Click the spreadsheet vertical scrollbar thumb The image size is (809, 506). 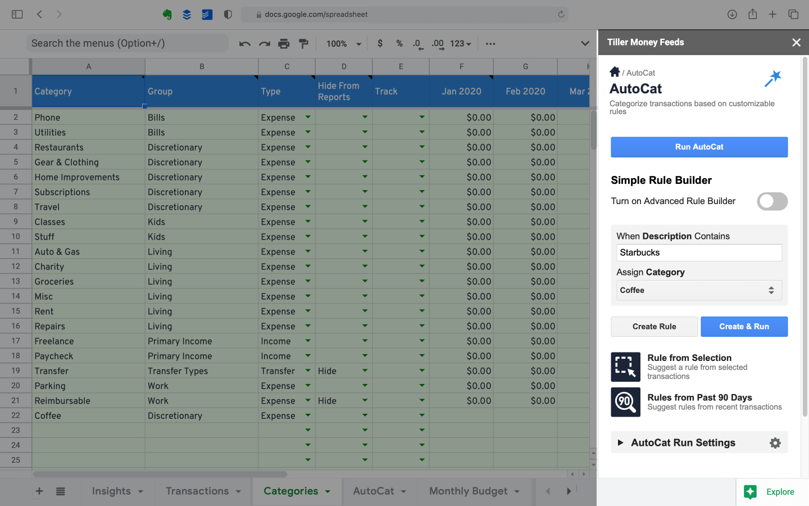(x=593, y=130)
